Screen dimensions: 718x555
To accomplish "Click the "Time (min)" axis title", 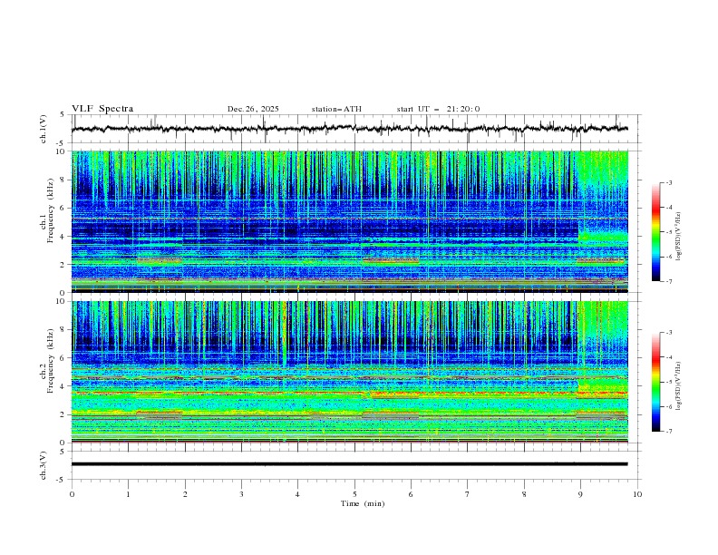I will 363,503.
